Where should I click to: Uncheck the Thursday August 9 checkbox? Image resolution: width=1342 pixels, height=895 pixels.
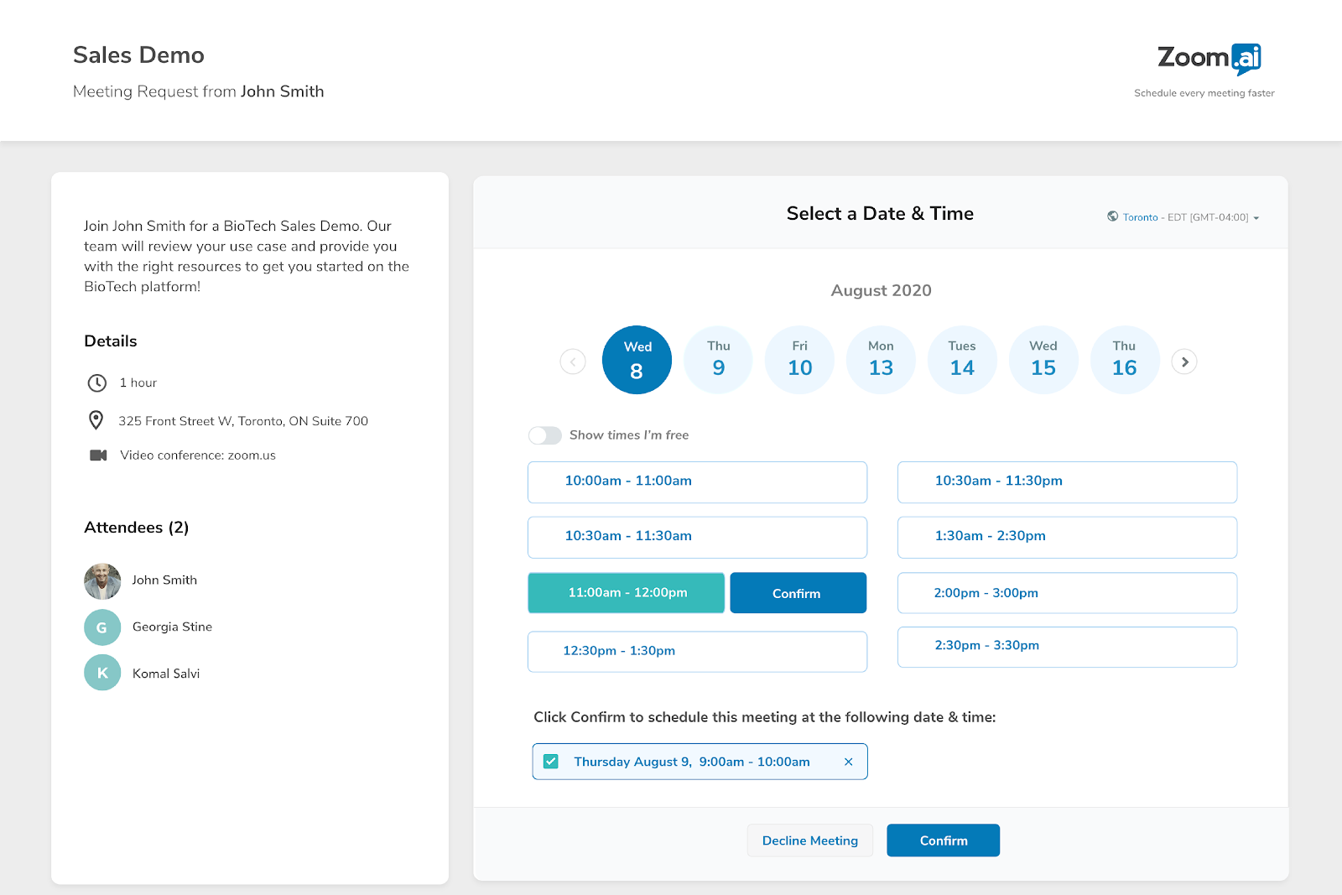tap(551, 762)
